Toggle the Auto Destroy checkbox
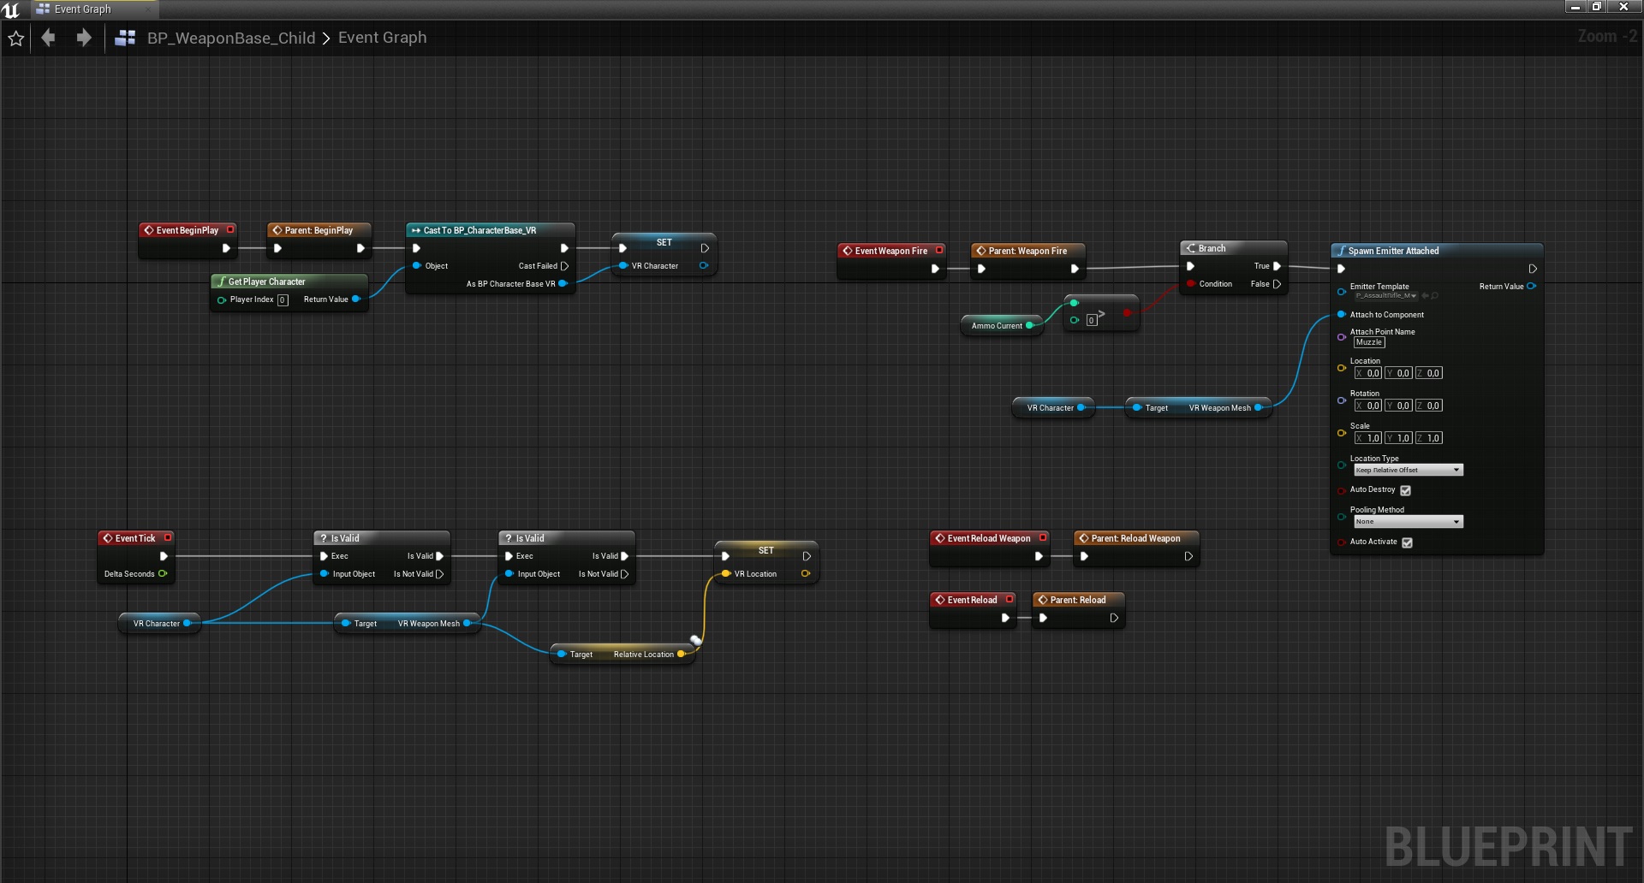The image size is (1644, 883). click(1405, 490)
